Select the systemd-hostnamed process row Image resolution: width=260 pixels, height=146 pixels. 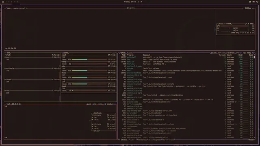pos(187,73)
